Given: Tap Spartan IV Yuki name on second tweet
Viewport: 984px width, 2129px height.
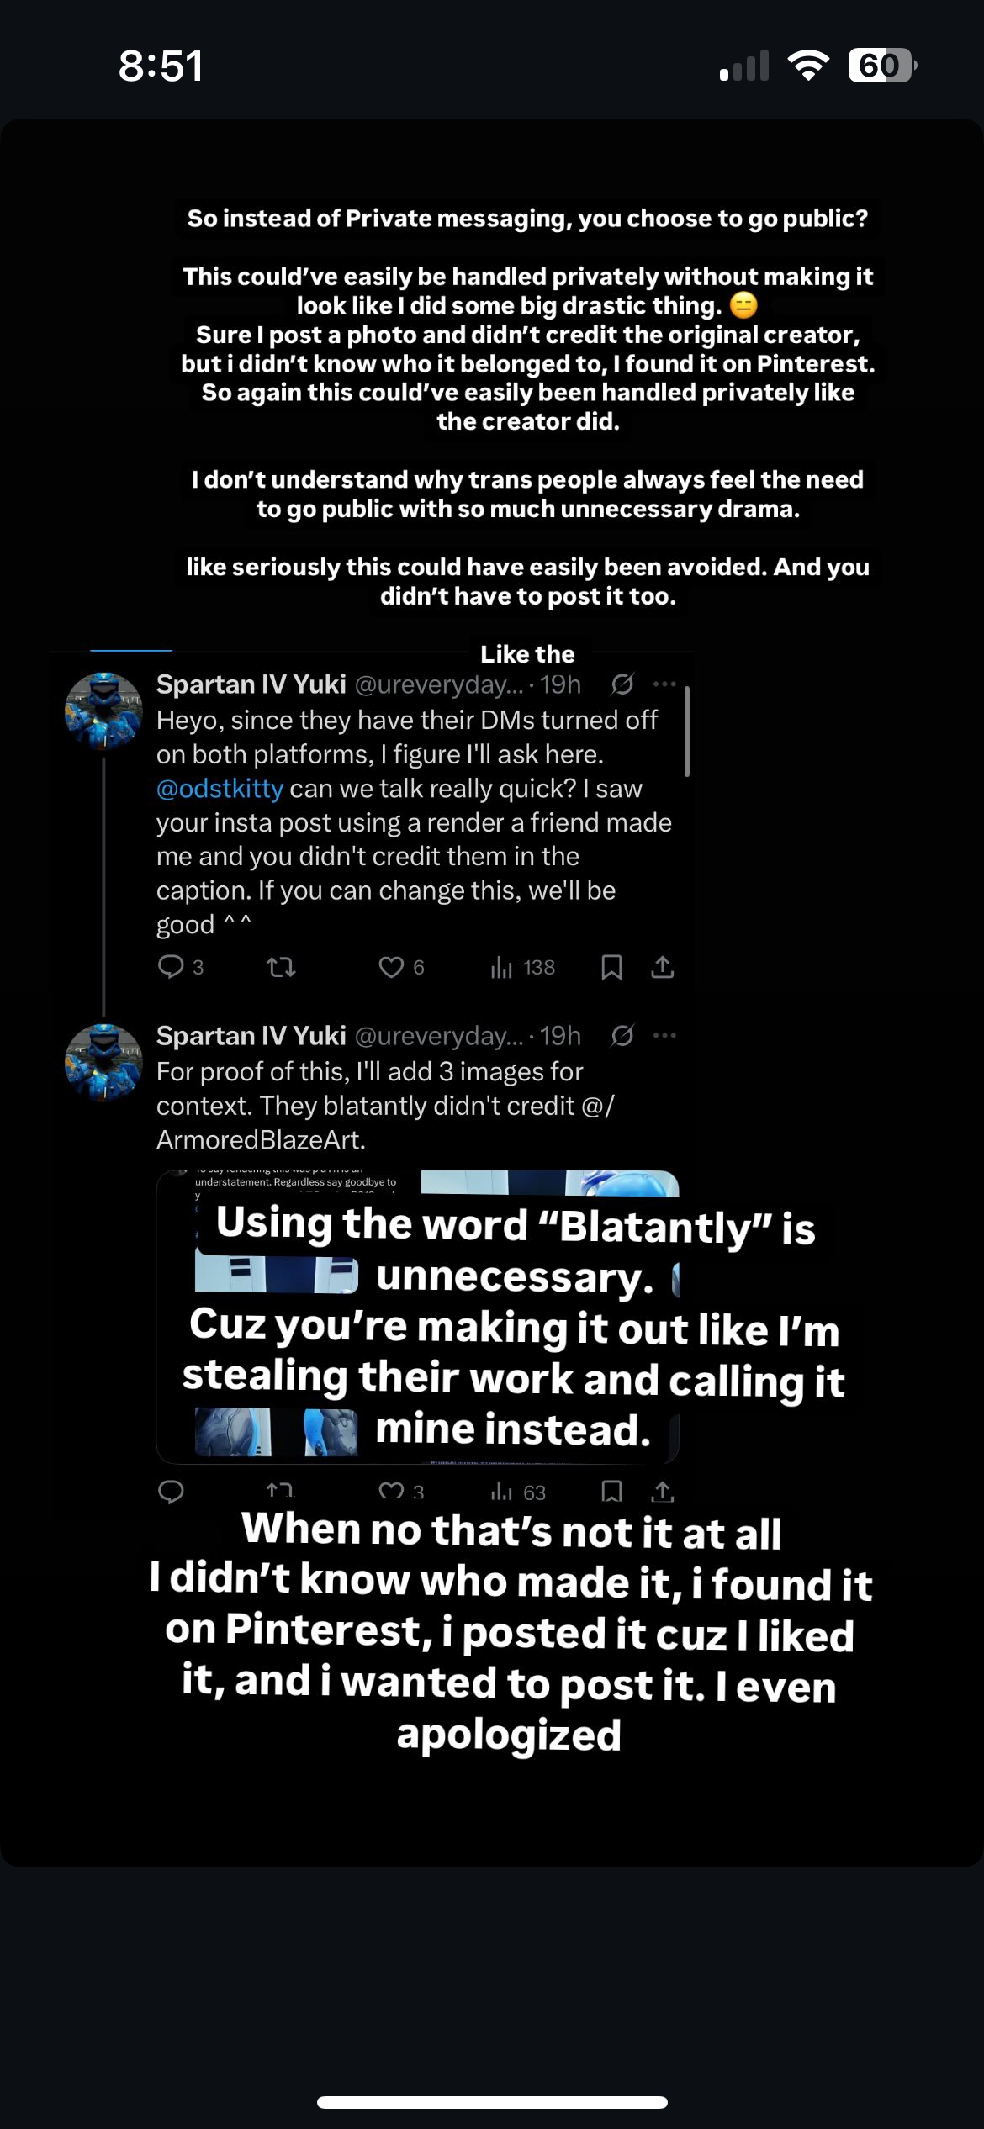Looking at the screenshot, I should click(x=251, y=1036).
